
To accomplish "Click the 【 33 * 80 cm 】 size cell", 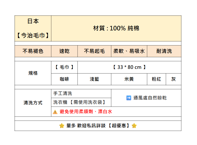I will pos(129,67).
